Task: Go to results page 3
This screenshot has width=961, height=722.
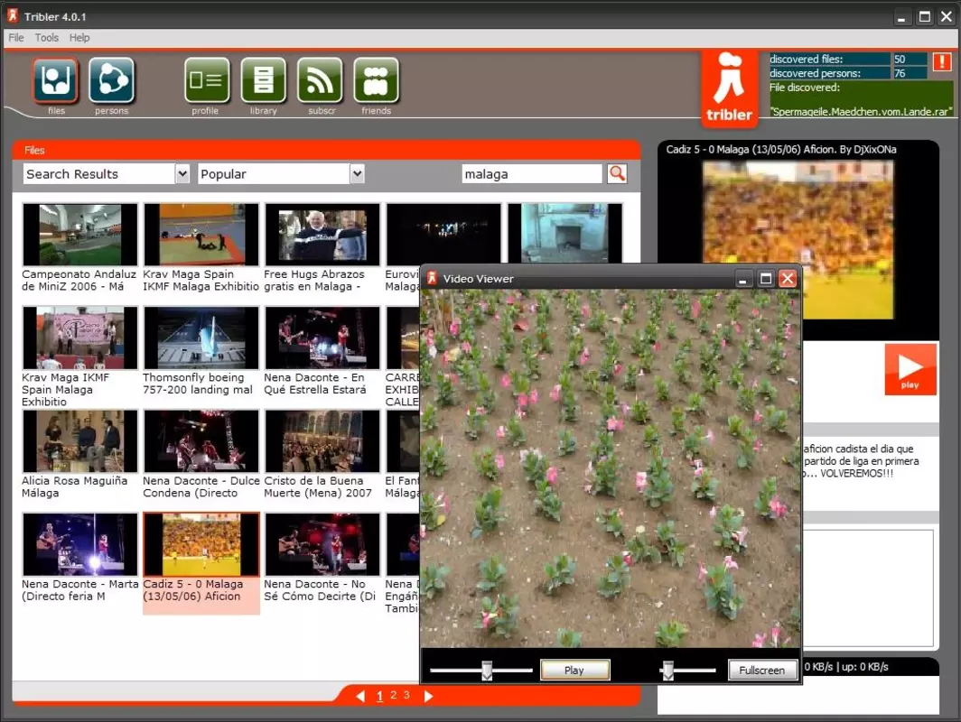Action: point(406,695)
